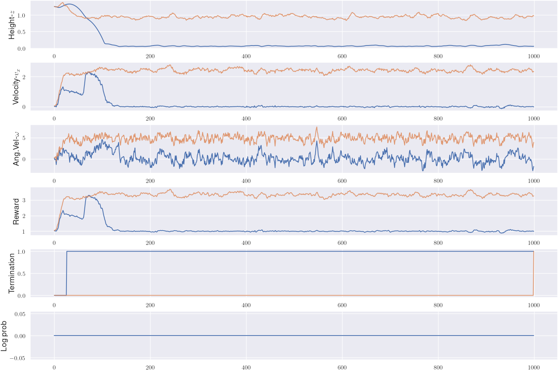
Task: Click the y-tick 1 on the Reward plot
Action: (24, 232)
